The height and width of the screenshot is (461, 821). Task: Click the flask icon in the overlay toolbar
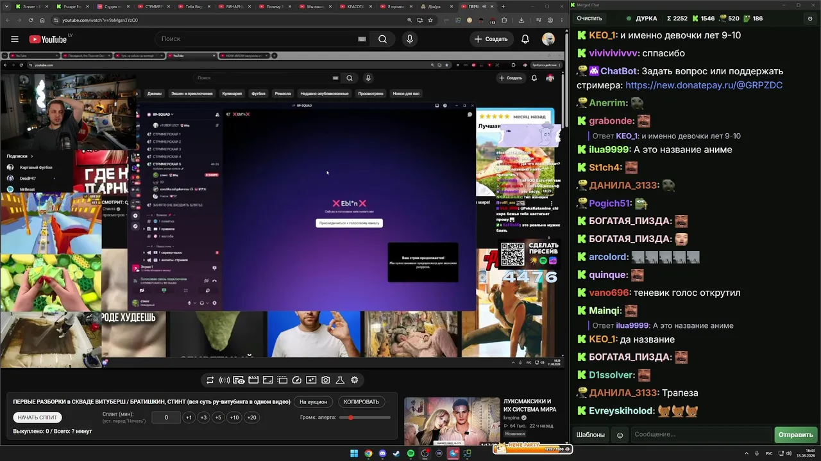tap(340, 380)
